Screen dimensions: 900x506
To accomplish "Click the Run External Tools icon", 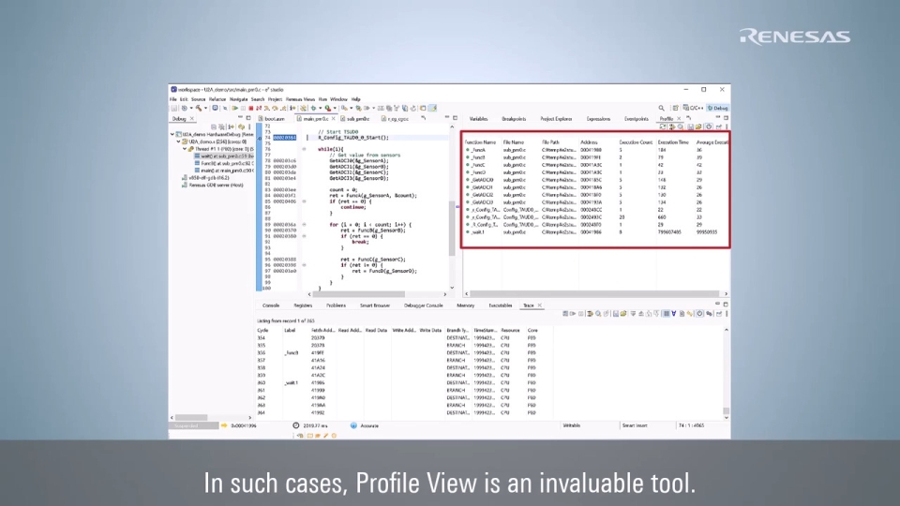I will point(327,108).
